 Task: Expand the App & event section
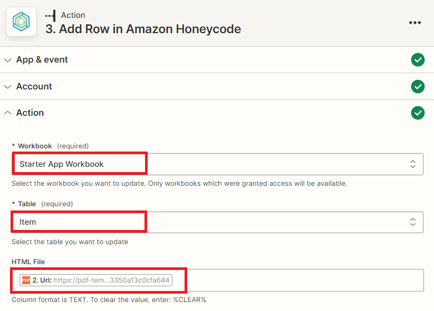coord(7,59)
